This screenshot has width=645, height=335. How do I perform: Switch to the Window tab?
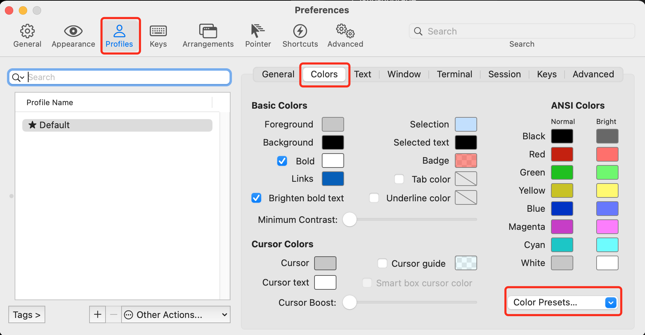404,74
